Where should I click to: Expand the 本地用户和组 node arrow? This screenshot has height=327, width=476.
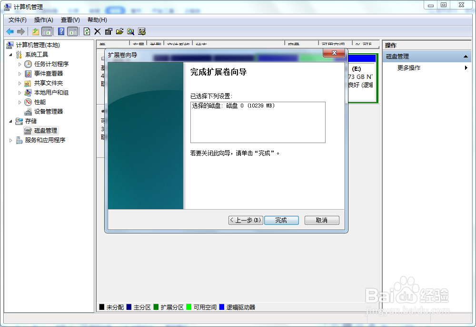point(20,93)
